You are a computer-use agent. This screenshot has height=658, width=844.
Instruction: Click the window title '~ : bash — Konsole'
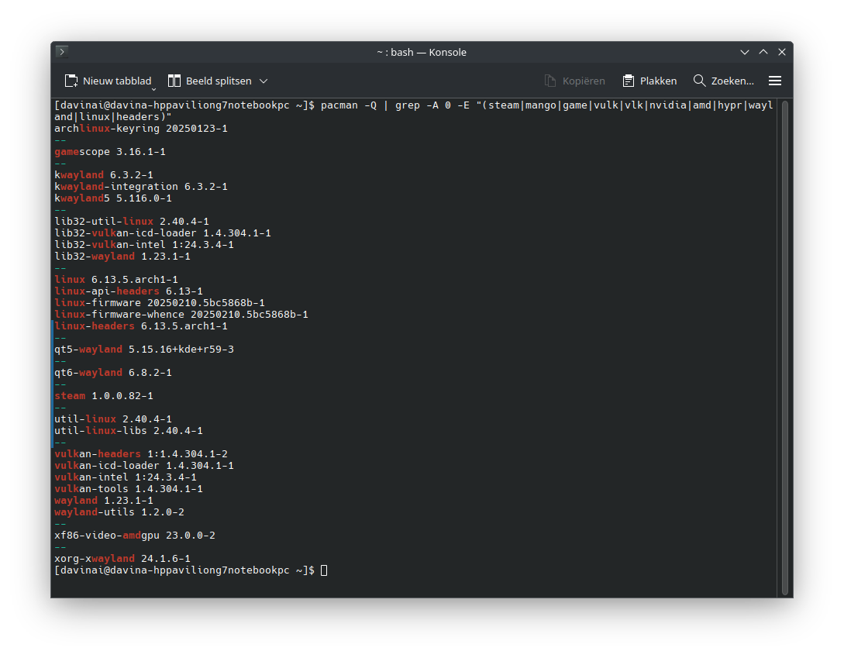coord(422,52)
